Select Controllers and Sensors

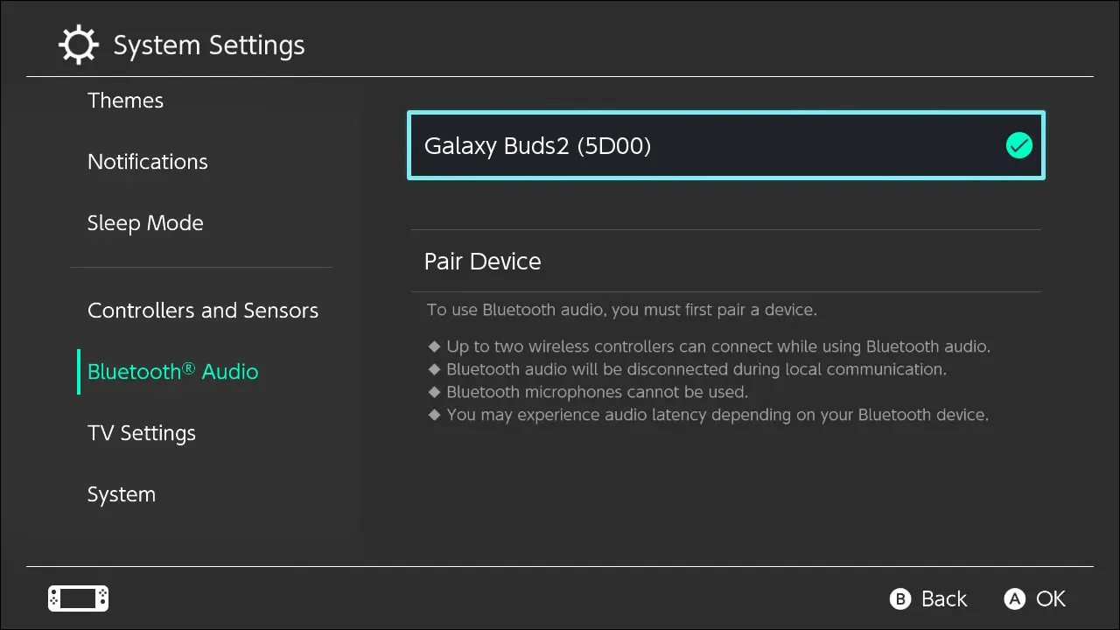click(202, 311)
